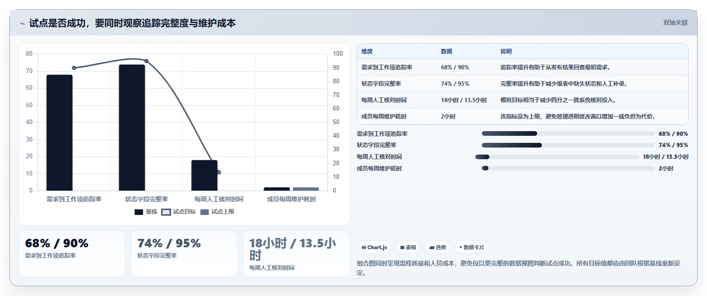Click the x-axis label 需求到工作项追踪率
Viewport: 707px width, 296px height.
coord(74,199)
